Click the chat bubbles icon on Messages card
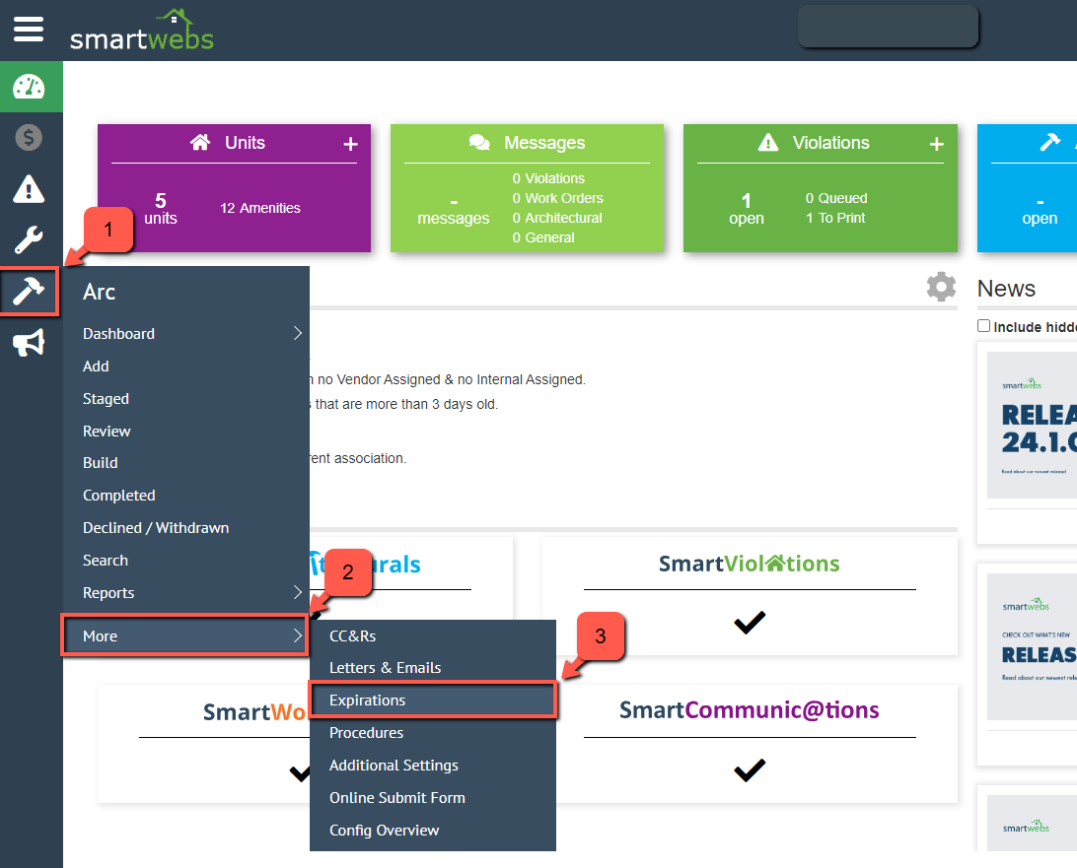The height and width of the screenshot is (868, 1077). pos(479,142)
